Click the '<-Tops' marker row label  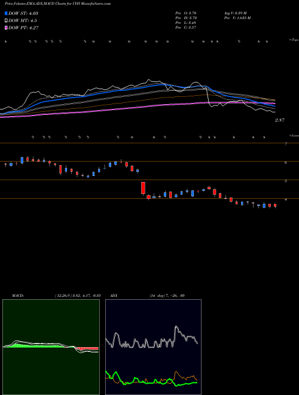[294, 40]
